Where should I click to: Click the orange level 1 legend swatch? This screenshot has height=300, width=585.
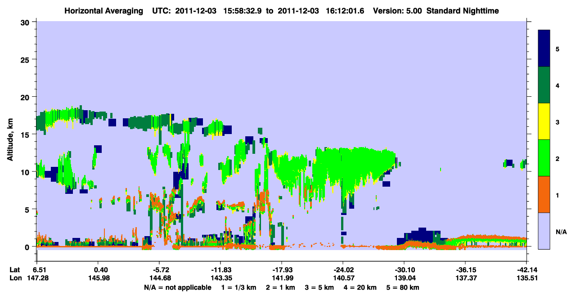544,194
